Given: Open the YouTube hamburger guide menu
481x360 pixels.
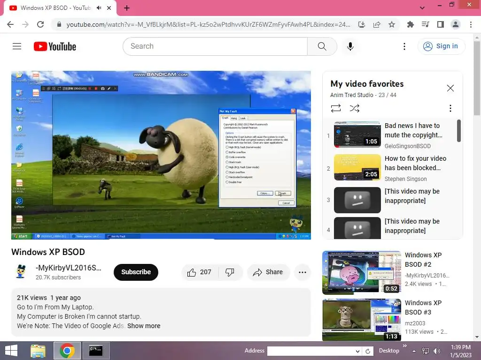Looking at the screenshot, I should tap(17, 46).
